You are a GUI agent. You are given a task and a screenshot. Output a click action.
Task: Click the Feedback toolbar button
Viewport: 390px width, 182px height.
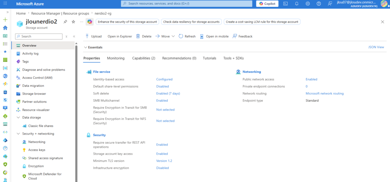tap(243, 36)
